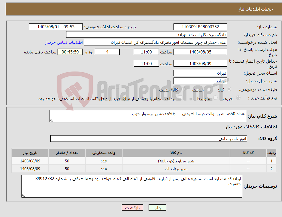Click the row number 2 cell
Viewport: 282px width, 217px height.
(272, 169)
